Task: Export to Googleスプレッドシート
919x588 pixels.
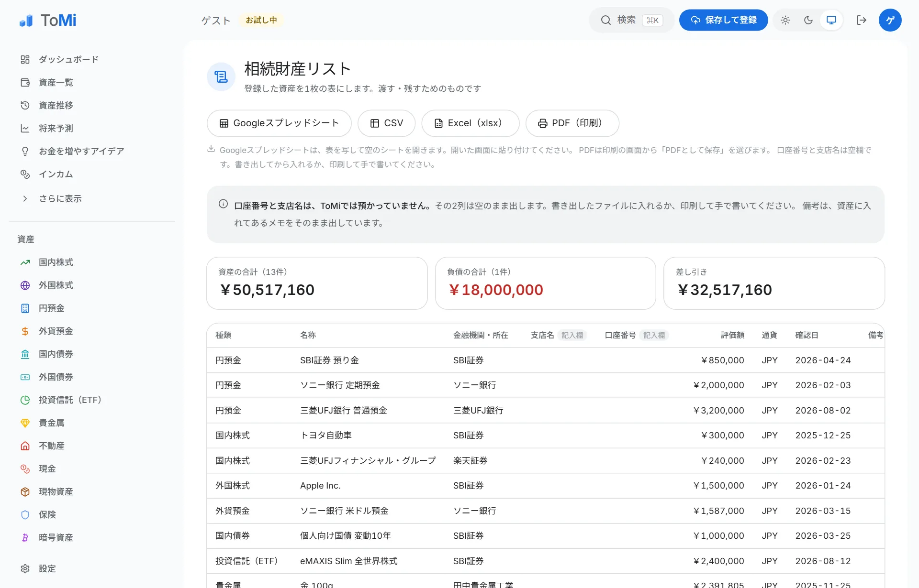Action: pos(279,123)
